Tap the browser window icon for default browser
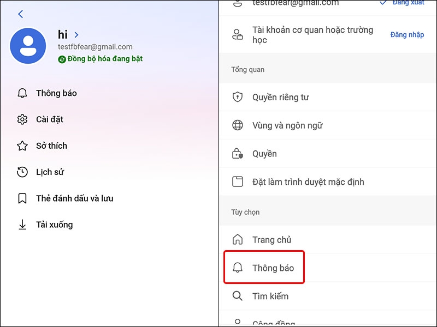 (x=238, y=181)
